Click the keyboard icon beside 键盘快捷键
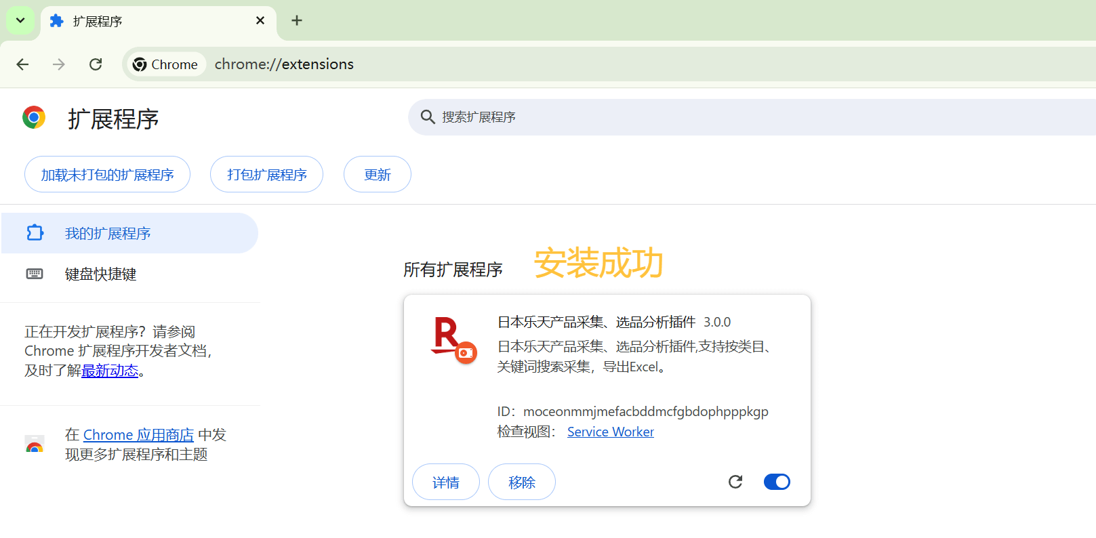The width and height of the screenshot is (1096, 538). pyautogui.click(x=35, y=274)
